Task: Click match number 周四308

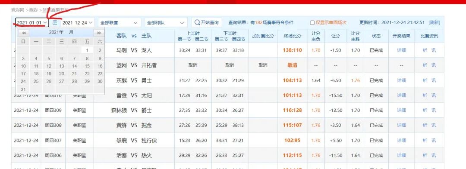Action: click(x=53, y=125)
